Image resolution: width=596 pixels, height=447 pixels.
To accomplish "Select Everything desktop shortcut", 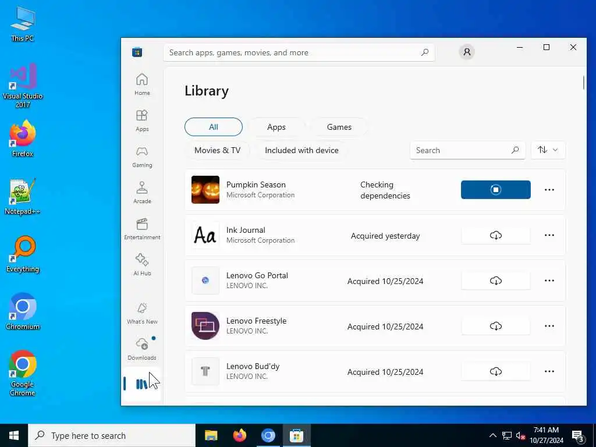I will pos(23,254).
